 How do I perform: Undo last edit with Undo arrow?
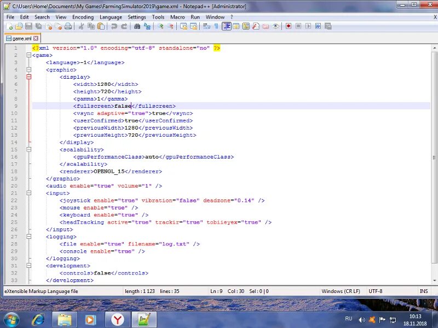(114, 26)
